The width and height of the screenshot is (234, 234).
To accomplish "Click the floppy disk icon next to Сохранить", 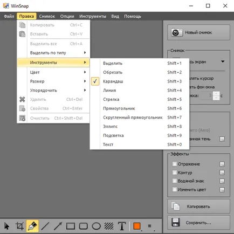I will (x=176, y=223).
